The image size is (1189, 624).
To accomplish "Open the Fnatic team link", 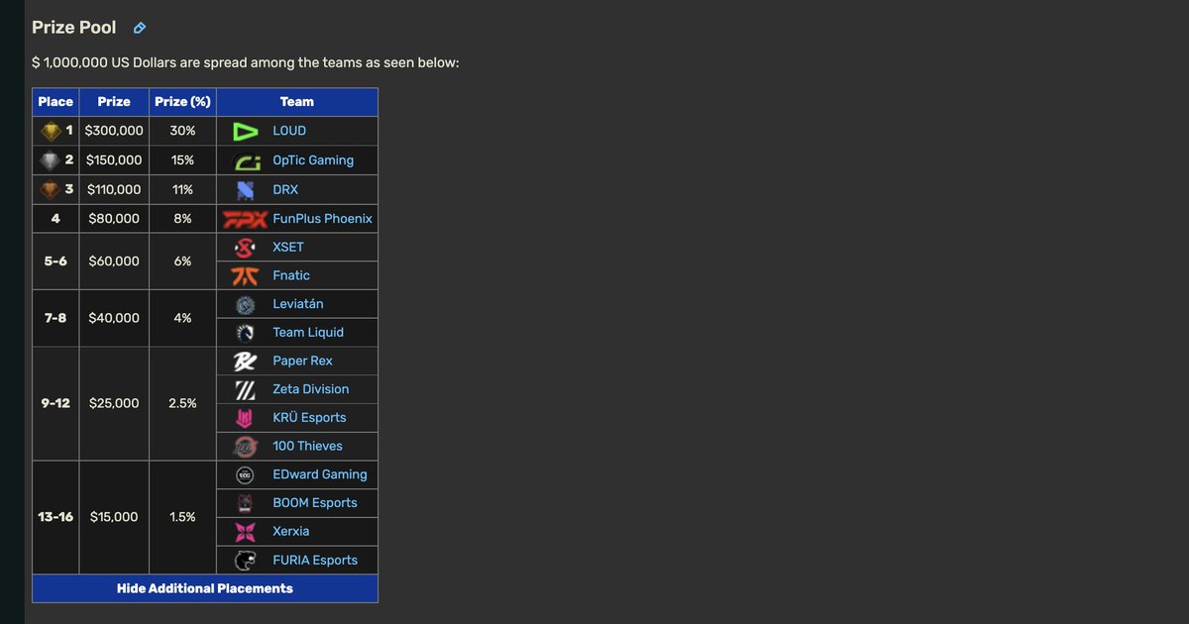I will (x=291, y=275).
